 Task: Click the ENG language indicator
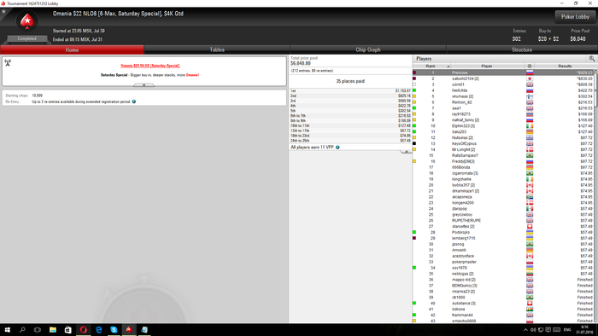[x=567, y=330]
